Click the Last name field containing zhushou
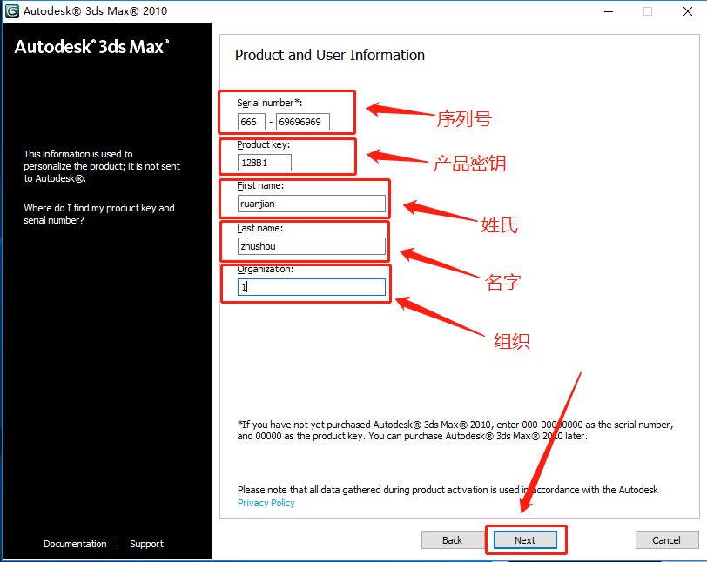This screenshot has height=562, width=707. (x=311, y=246)
